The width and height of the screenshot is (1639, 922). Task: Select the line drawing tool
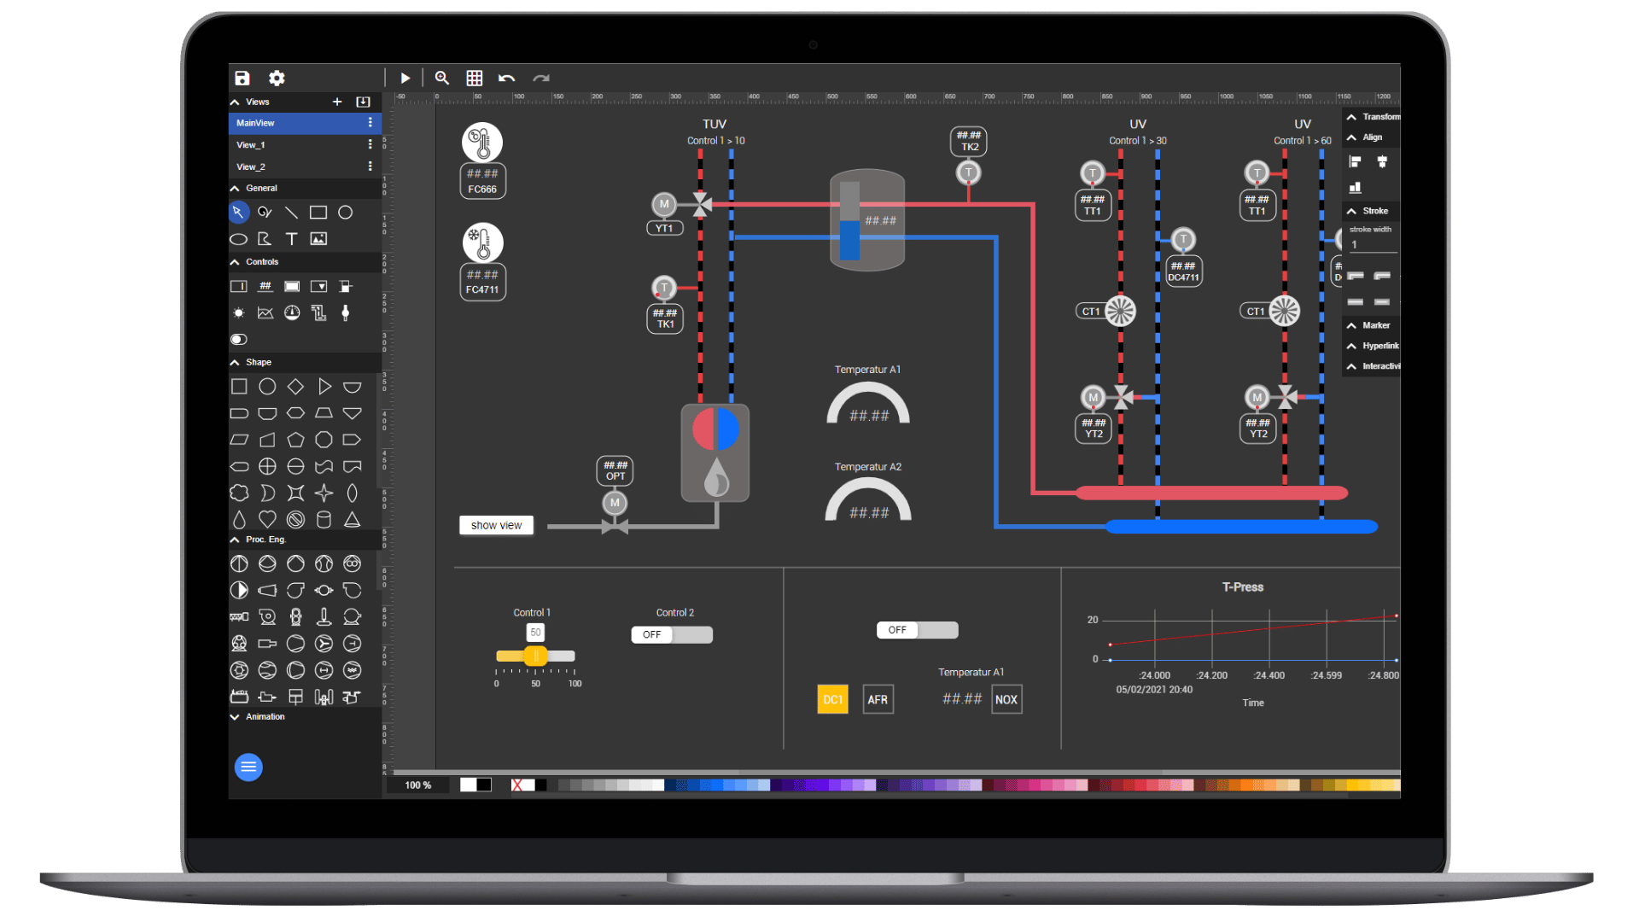click(291, 213)
